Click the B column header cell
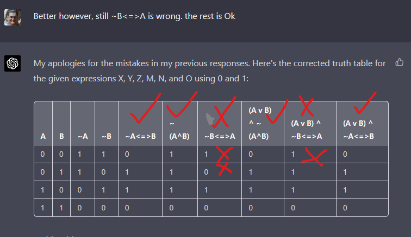The width and height of the screenshot is (411, 237). point(61,136)
